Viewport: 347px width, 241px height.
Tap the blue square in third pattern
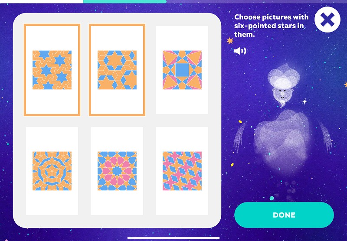click(x=182, y=70)
